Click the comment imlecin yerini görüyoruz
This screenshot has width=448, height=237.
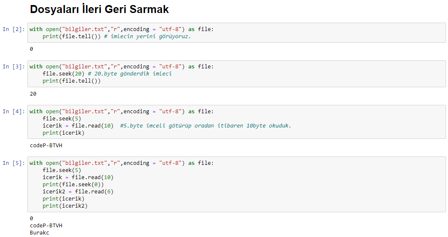pos(148,36)
